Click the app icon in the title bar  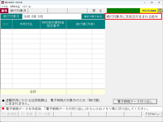[x=3, y=2]
